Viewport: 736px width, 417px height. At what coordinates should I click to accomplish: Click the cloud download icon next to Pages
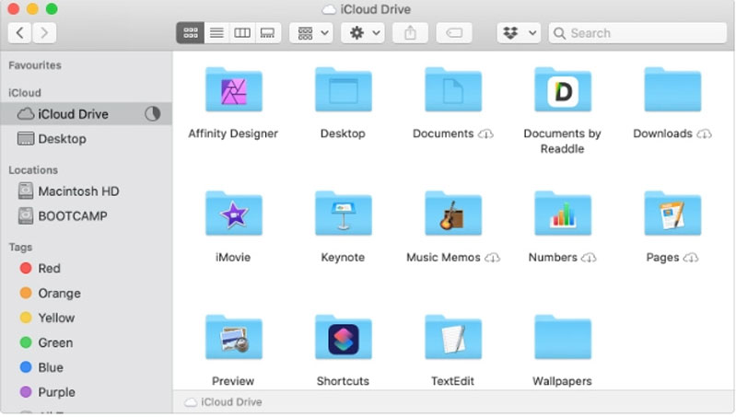coord(691,258)
